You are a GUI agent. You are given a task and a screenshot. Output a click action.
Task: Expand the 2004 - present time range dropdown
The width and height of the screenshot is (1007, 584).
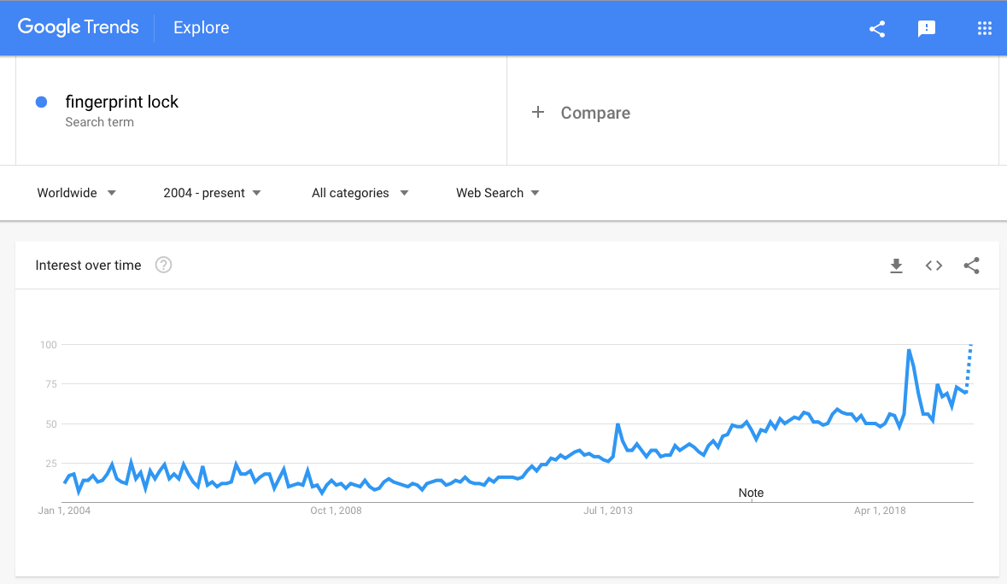point(212,193)
